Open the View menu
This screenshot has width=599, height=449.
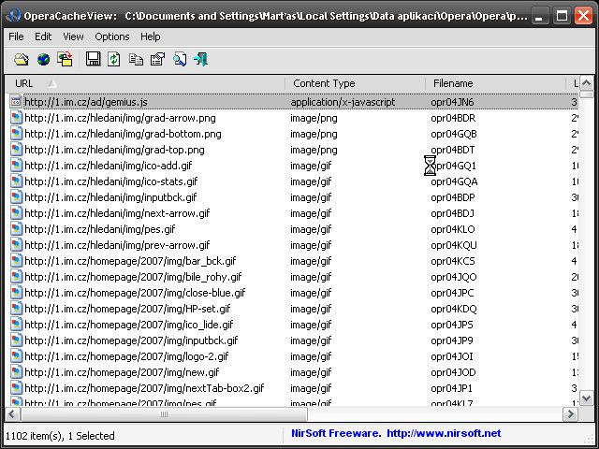tap(73, 36)
